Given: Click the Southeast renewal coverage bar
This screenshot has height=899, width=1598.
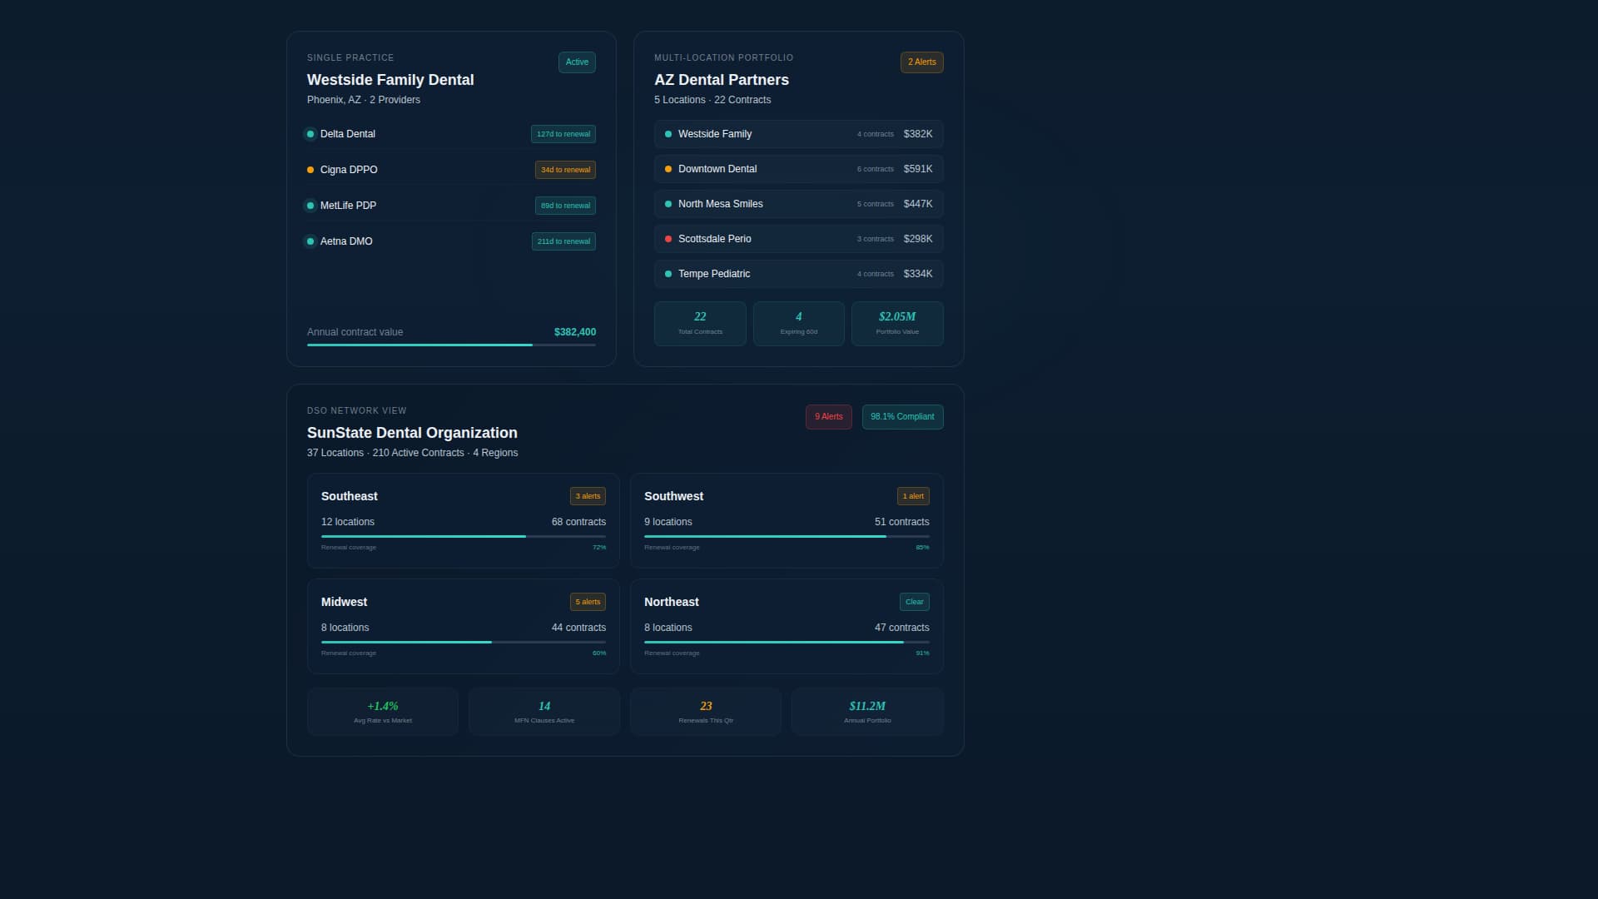Looking at the screenshot, I should click(x=464, y=537).
